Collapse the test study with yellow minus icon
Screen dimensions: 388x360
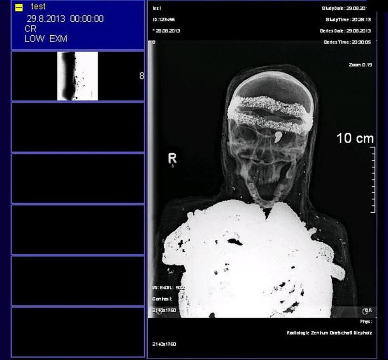[19, 7]
